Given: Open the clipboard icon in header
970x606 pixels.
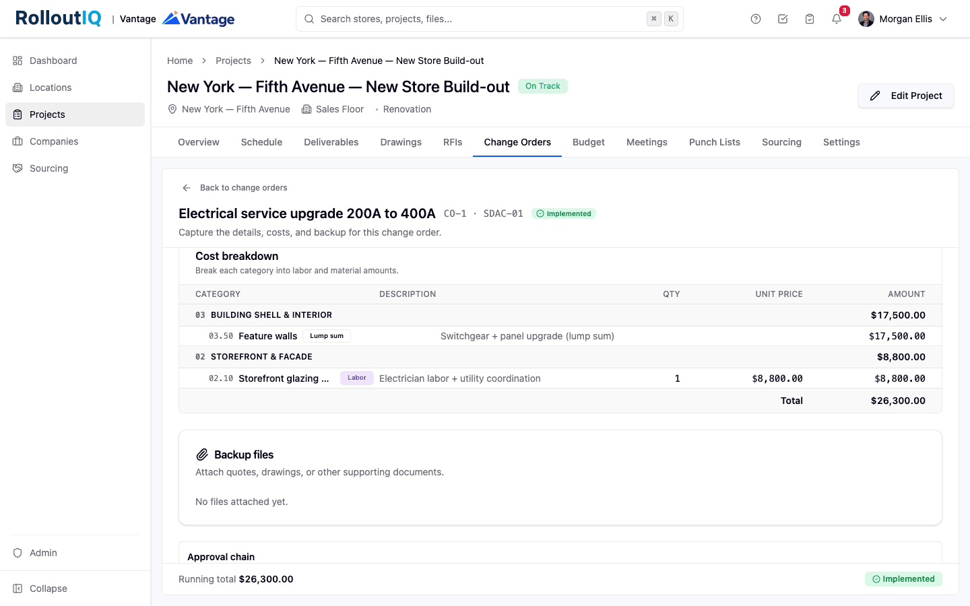Looking at the screenshot, I should pyautogui.click(x=810, y=19).
